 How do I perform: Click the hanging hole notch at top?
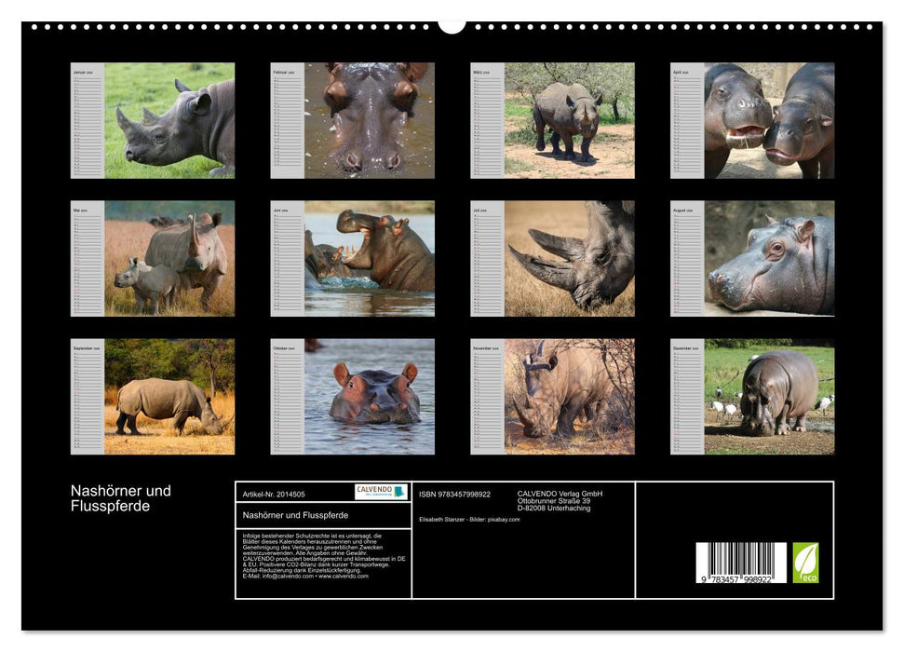coord(452,26)
